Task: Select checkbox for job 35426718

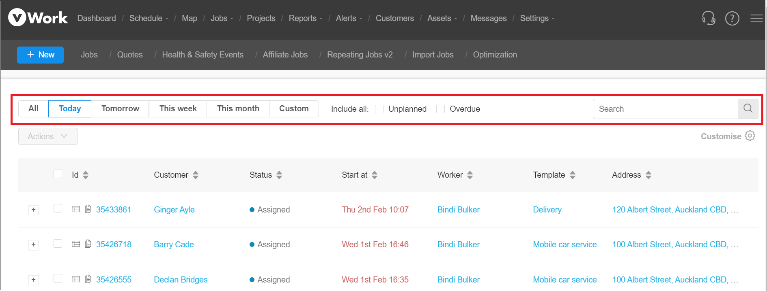Action: (58, 243)
